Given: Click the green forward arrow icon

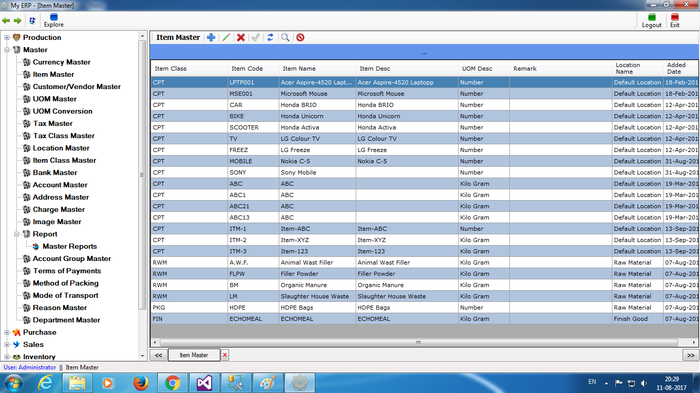Looking at the screenshot, I should 17,20.
